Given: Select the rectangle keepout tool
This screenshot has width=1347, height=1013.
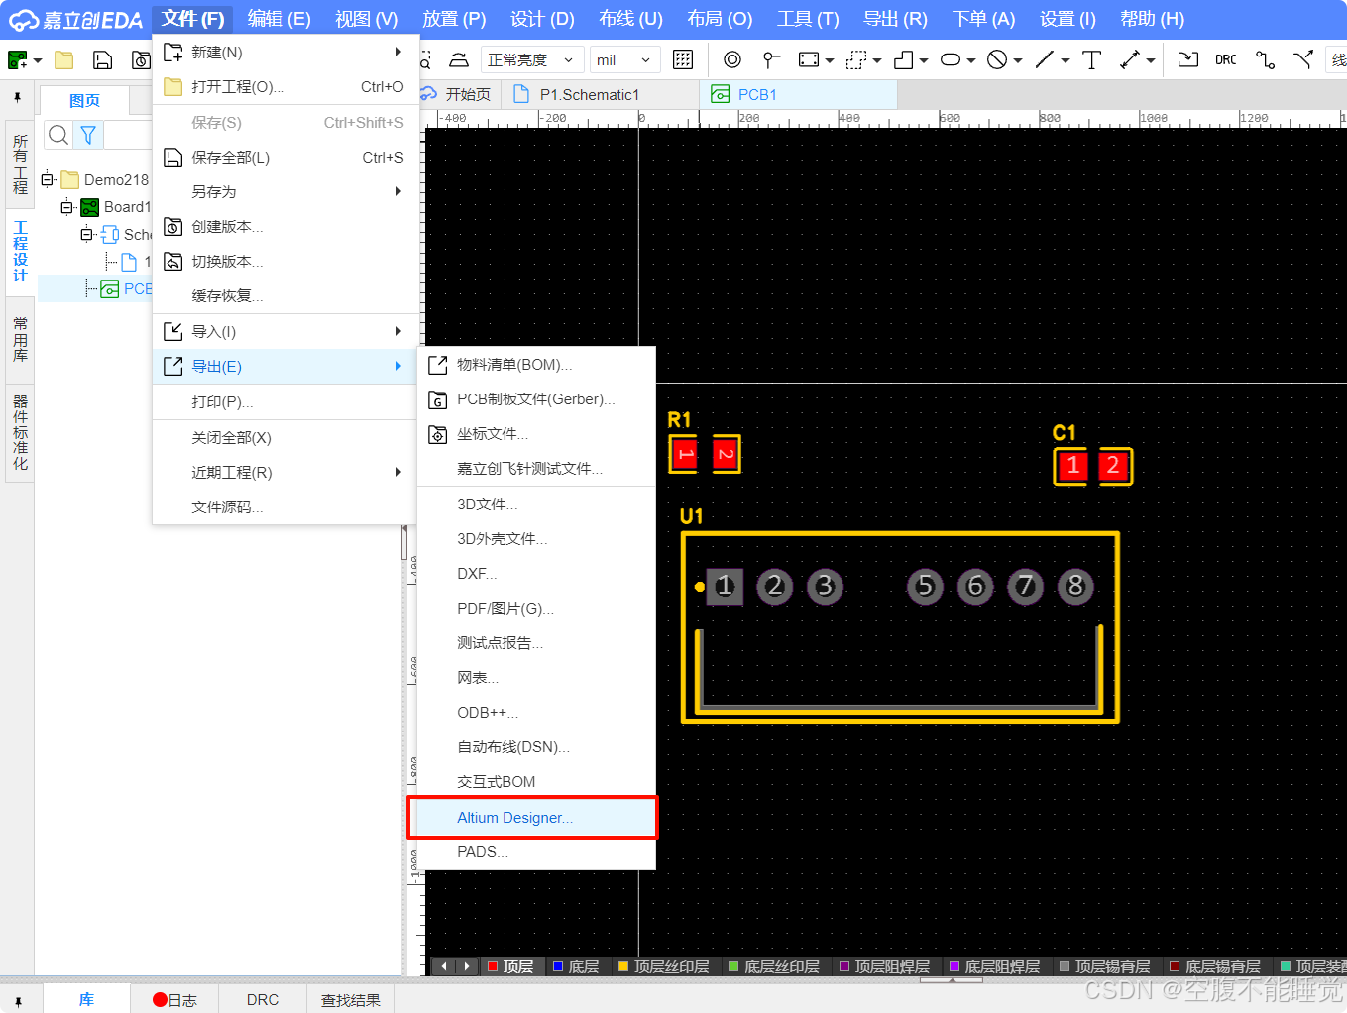Looking at the screenshot, I should 809,59.
